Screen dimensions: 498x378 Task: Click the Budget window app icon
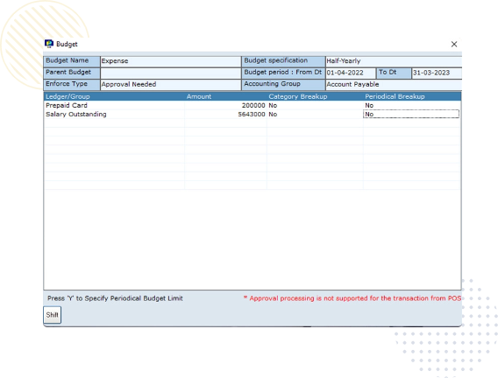click(48, 44)
